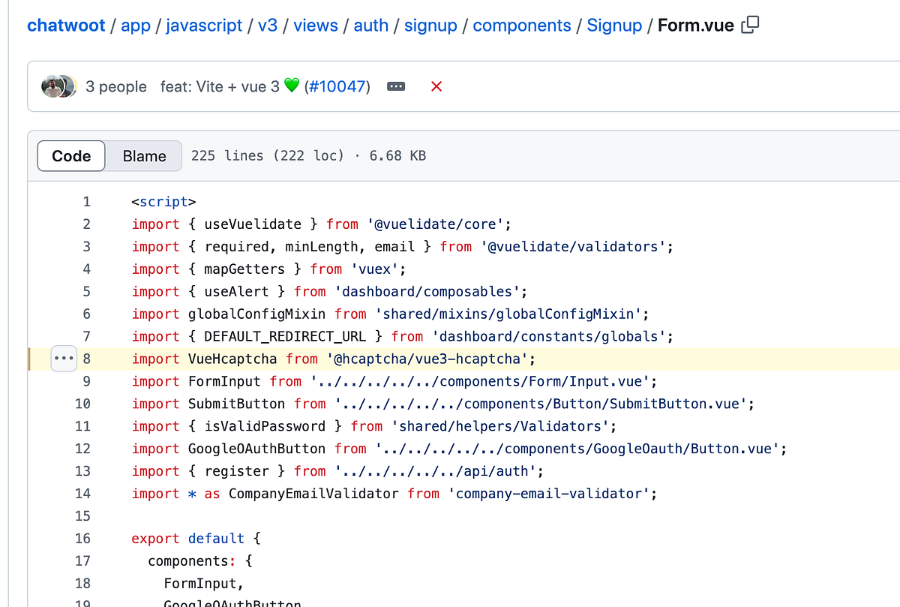The width and height of the screenshot is (900, 607).
Task: Open the signup breadcrumb folder
Action: point(430,25)
